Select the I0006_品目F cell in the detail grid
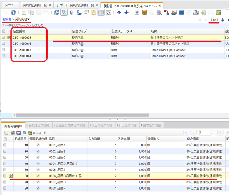This screenshot has width=229, height=195. [68, 176]
